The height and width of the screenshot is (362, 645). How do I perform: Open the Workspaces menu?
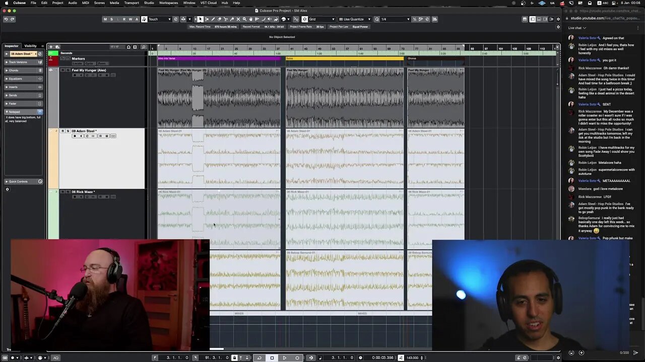(x=168, y=3)
